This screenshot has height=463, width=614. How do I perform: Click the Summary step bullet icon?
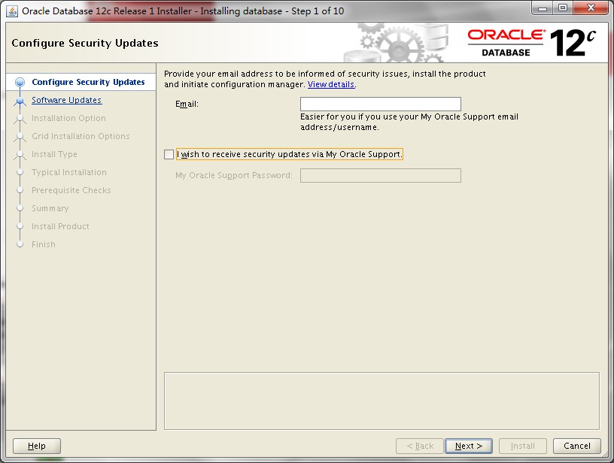tap(20, 208)
